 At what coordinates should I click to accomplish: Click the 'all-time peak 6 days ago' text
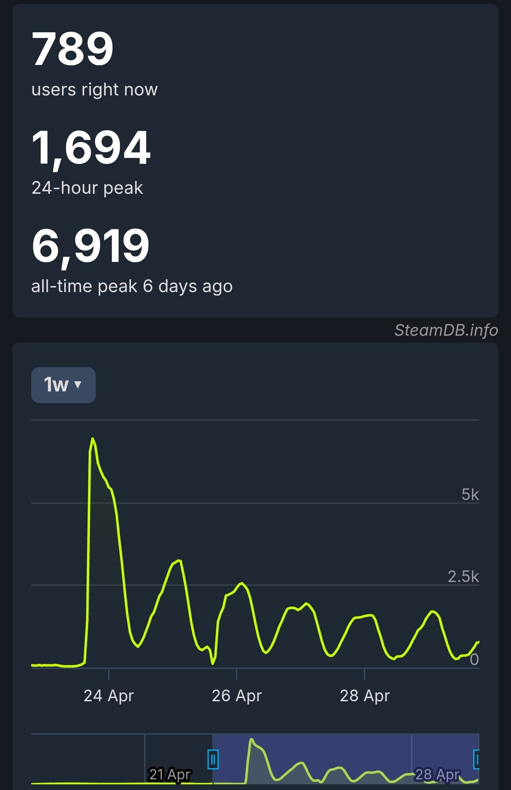click(x=132, y=287)
